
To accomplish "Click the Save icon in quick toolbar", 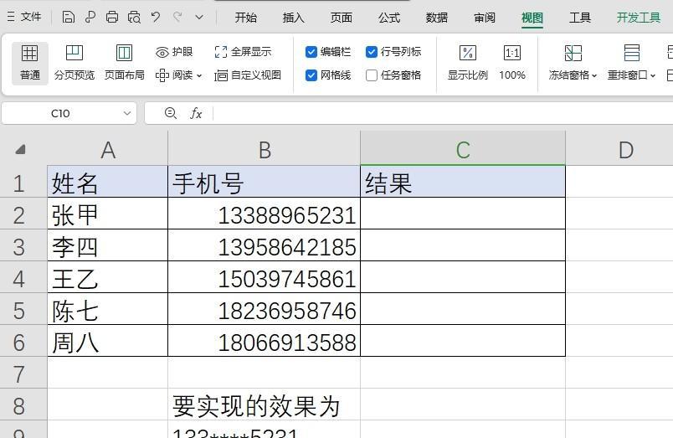I will click(x=69, y=18).
